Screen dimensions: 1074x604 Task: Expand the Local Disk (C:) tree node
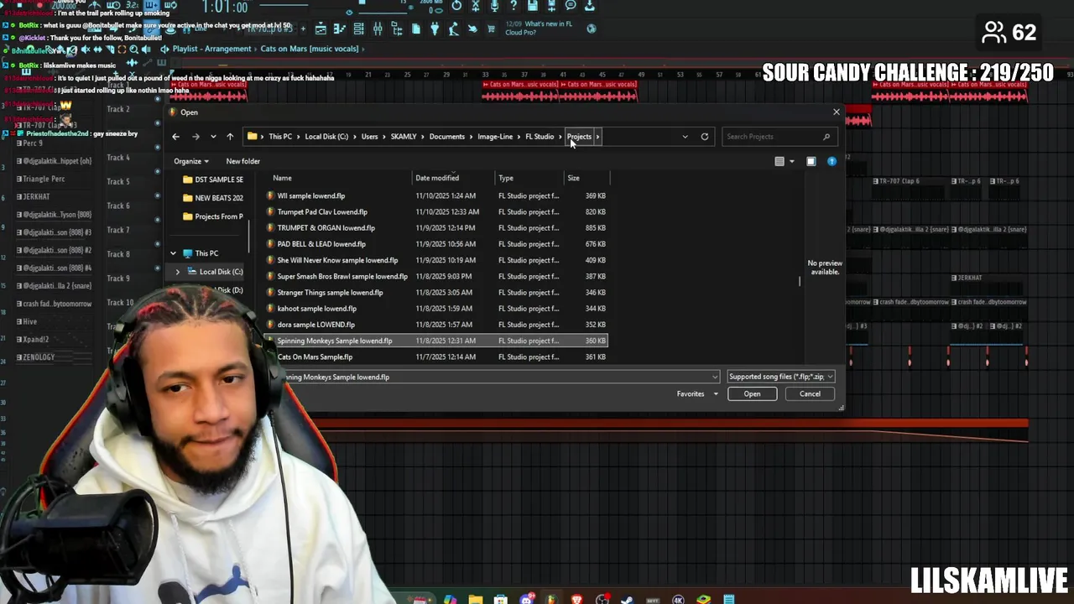(178, 272)
